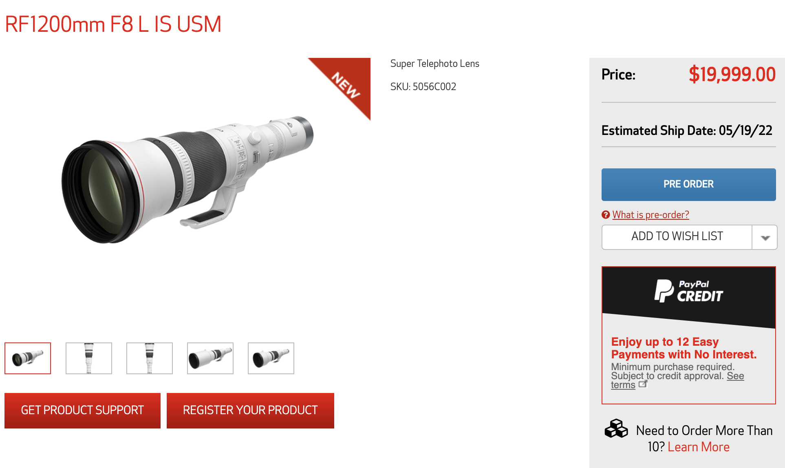785x468 pixels.
Task: Follow the Learn More link
Action: pos(699,447)
